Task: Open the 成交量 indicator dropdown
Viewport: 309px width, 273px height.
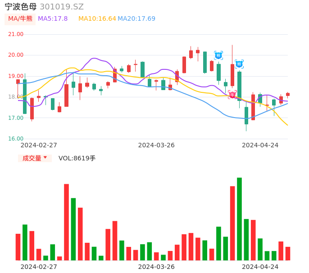Action: 35,158
